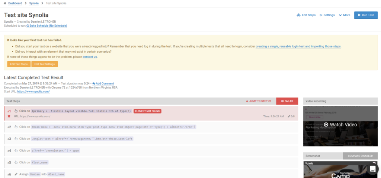Click the red FAILED status badge
The width and height of the screenshot is (381, 178).
tap(287, 101)
